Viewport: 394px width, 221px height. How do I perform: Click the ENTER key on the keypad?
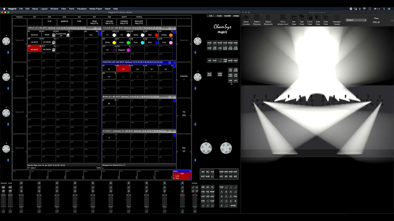[x=233, y=206]
